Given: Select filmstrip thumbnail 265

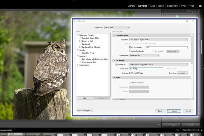Looking at the screenshot, I should (x=44, y=134).
